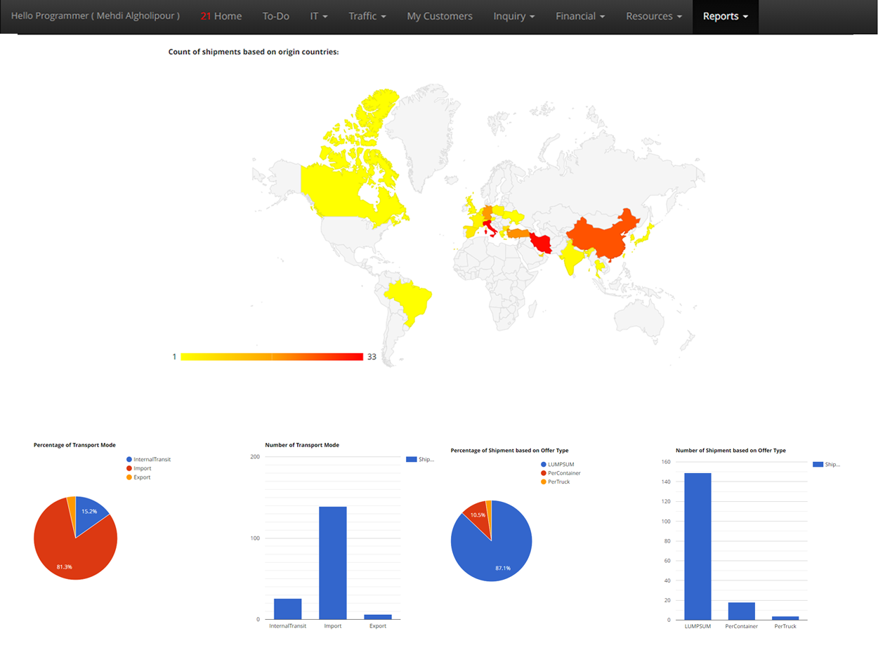Open the Resources menu
Image resolution: width=878 pixels, height=657 pixels.
tap(653, 16)
